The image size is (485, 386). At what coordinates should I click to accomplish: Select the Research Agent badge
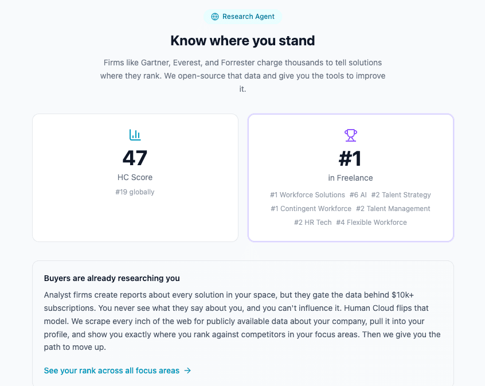pyautogui.click(x=243, y=17)
